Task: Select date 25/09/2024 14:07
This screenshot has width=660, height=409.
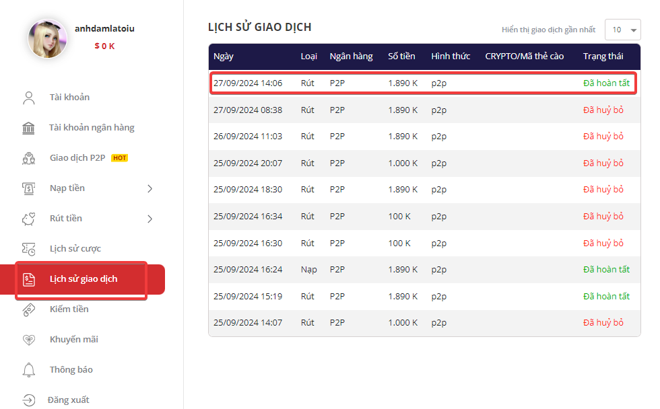Action: point(248,323)
